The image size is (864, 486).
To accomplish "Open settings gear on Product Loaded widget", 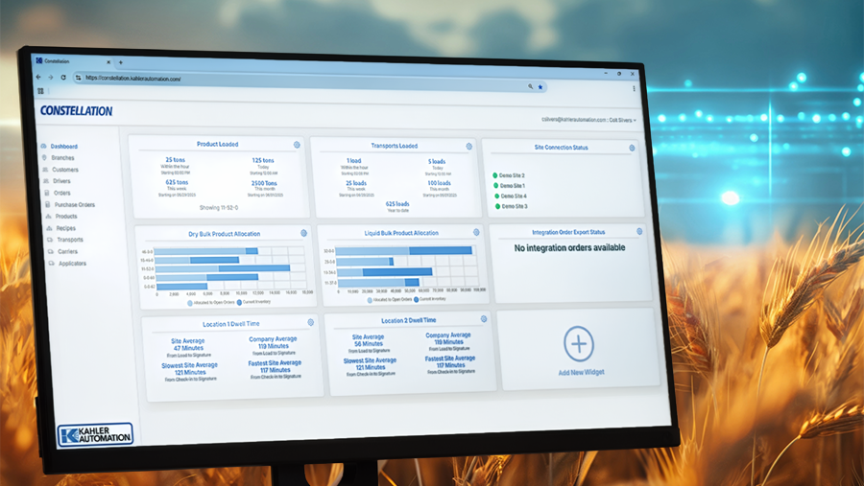I will pos(297,145).
